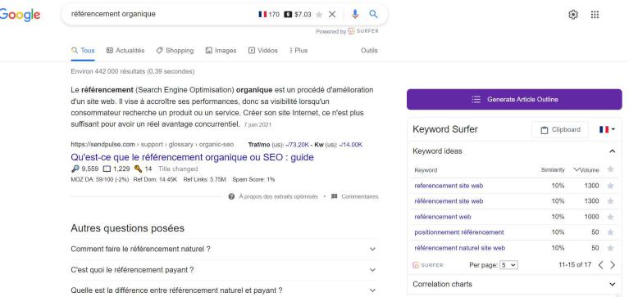
Task: Open the first referencement site web keyword link
Action: point(449,186)
